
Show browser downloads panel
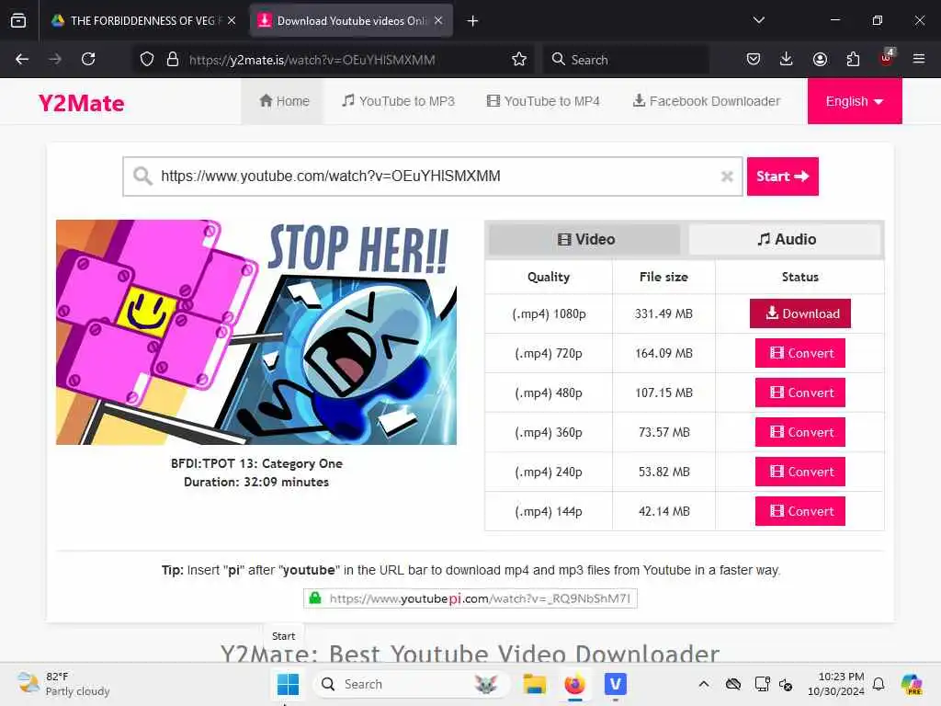(787, 59)
